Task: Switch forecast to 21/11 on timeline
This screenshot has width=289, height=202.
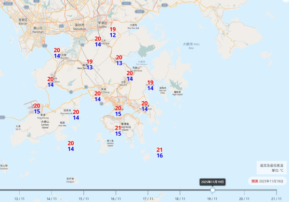Action: pos(276,199)
